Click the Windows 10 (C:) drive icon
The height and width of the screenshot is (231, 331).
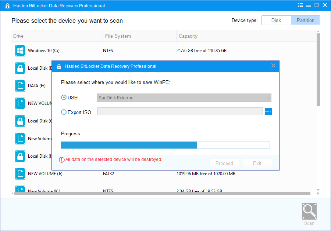click(20, 51)
